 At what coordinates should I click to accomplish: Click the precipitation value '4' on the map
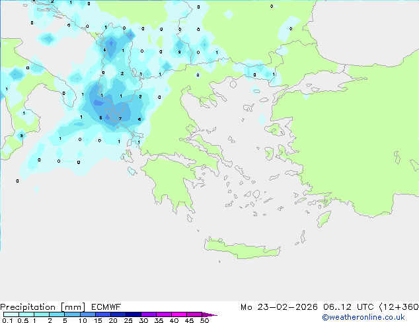[x=104, y=50]
